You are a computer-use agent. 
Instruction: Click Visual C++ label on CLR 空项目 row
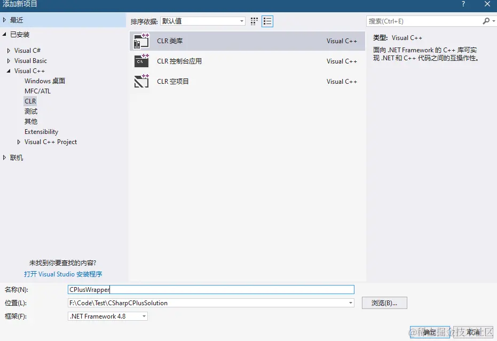(x=342, y=82)
